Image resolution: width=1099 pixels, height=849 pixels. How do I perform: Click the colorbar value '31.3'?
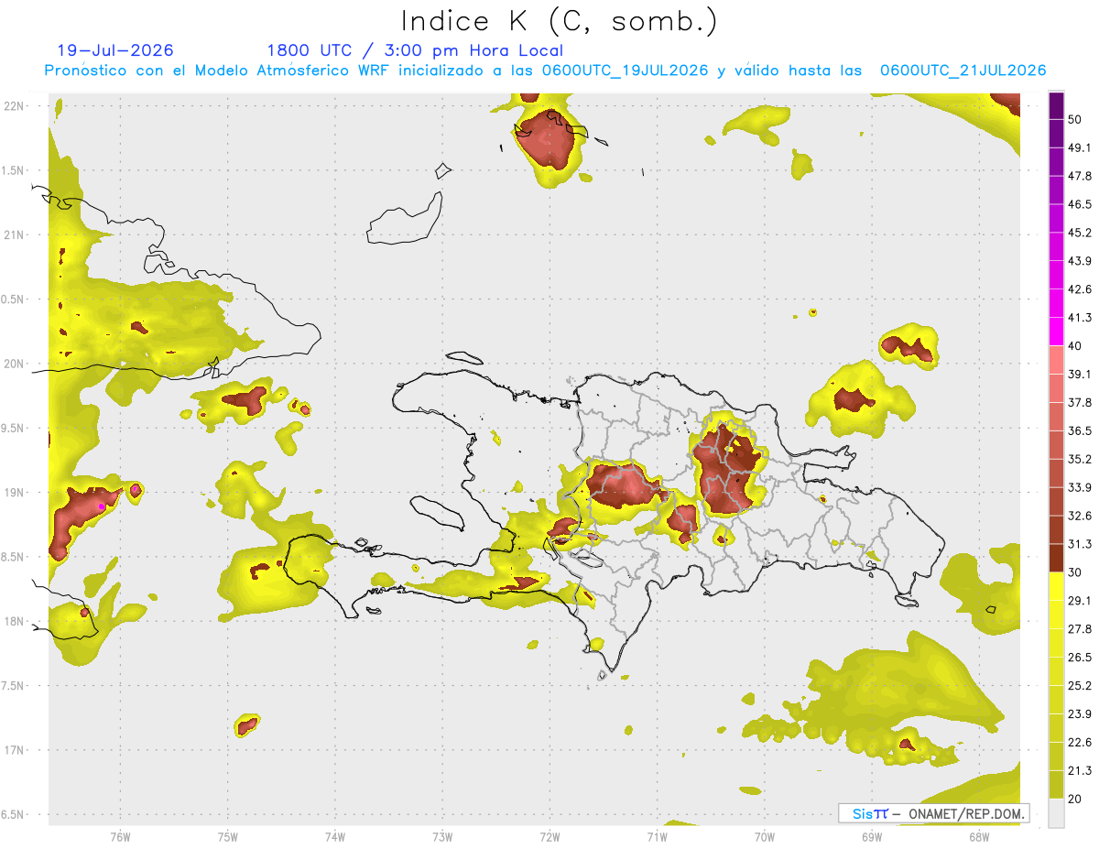[x=1079, y=544]
